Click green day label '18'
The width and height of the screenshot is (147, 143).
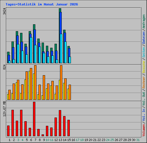tap(82, 140)
